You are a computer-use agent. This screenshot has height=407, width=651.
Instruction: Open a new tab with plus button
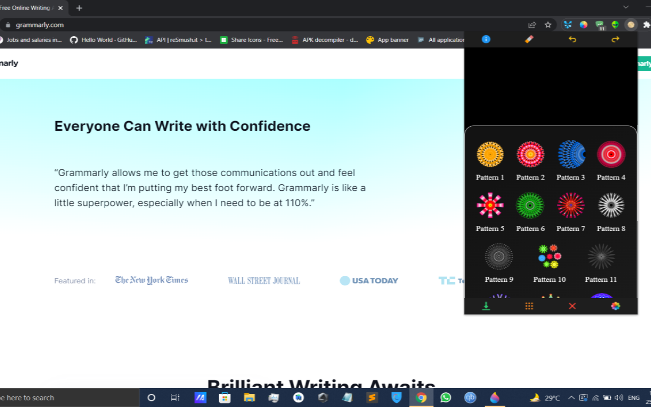[x=79, y=8]
